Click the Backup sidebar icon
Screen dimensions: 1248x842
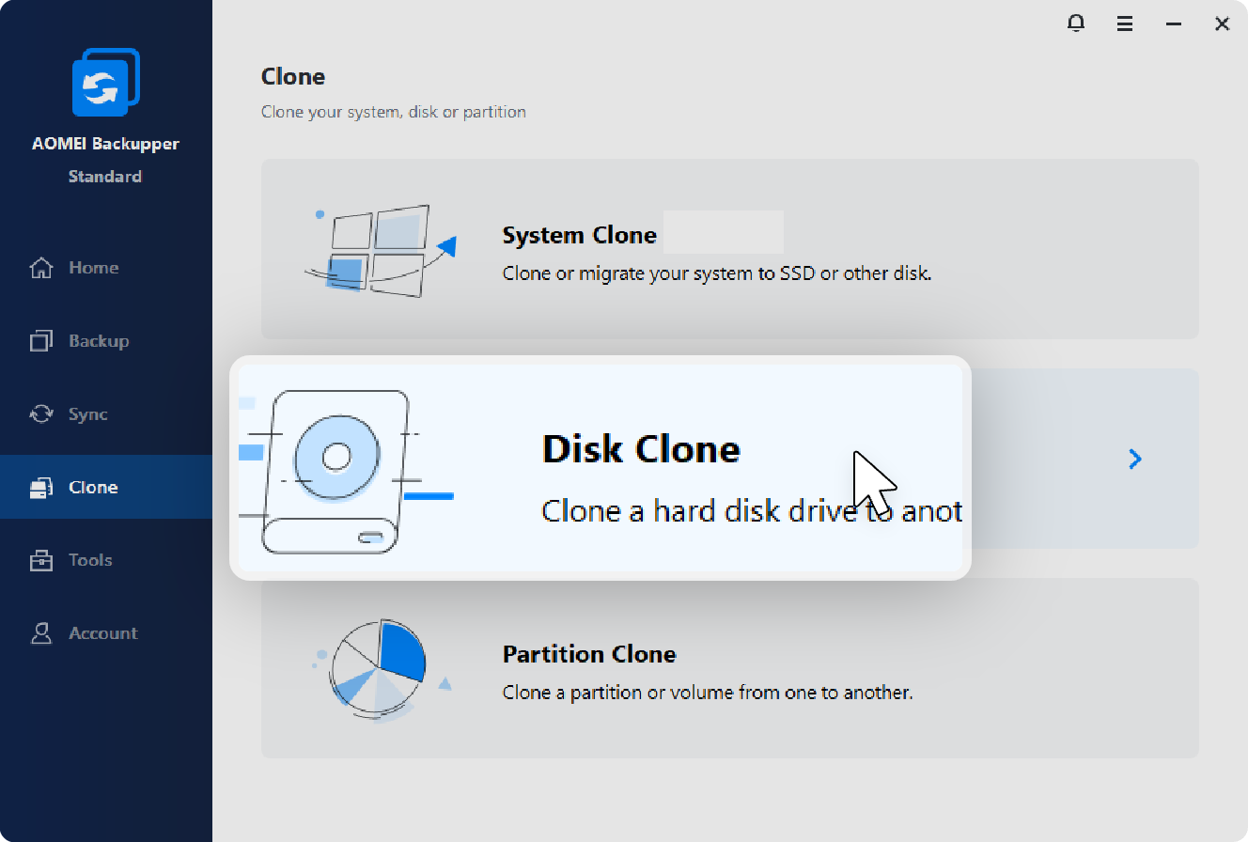(41, 341)
